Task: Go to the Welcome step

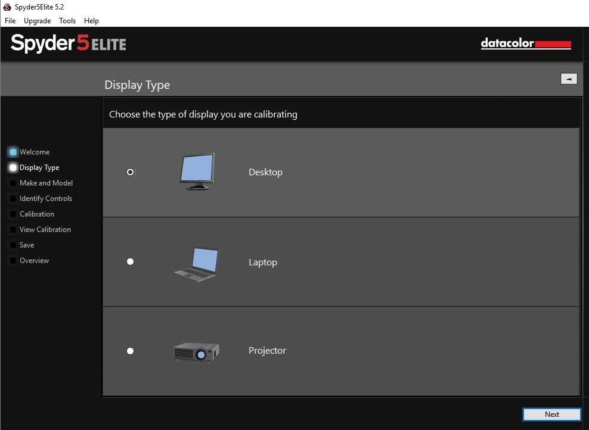Action: tap(35, 152)
